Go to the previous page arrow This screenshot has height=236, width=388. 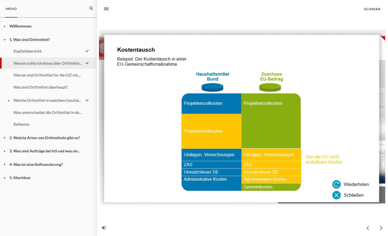(368, 228)
